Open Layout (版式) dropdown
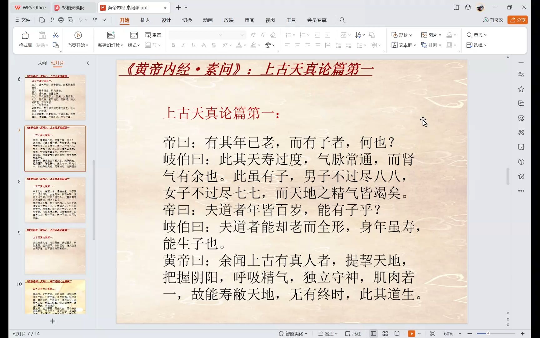The height and width of the screenshot is (338, 540). click(x=134, y=45)
